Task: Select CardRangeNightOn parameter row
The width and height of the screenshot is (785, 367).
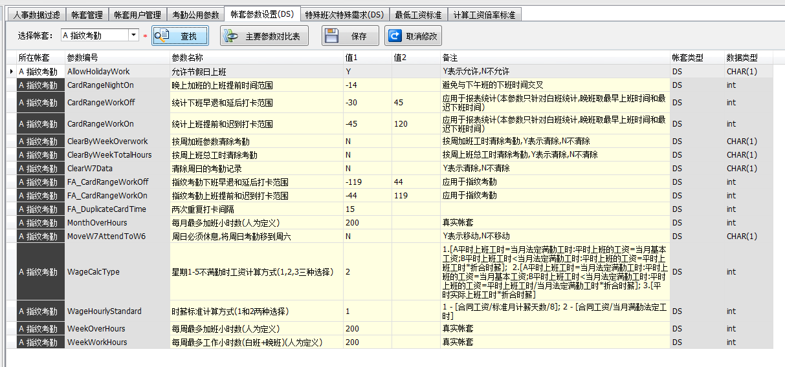Action: tap(117, 85)
